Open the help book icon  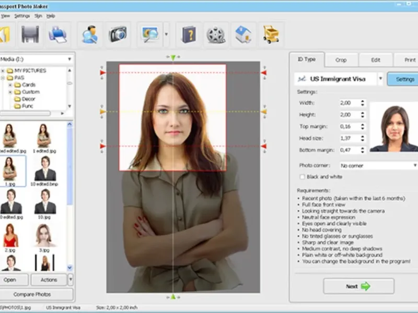coord(189,34)
